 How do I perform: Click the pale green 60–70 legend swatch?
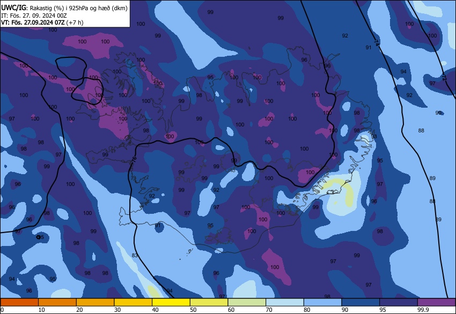click(247, 302)
